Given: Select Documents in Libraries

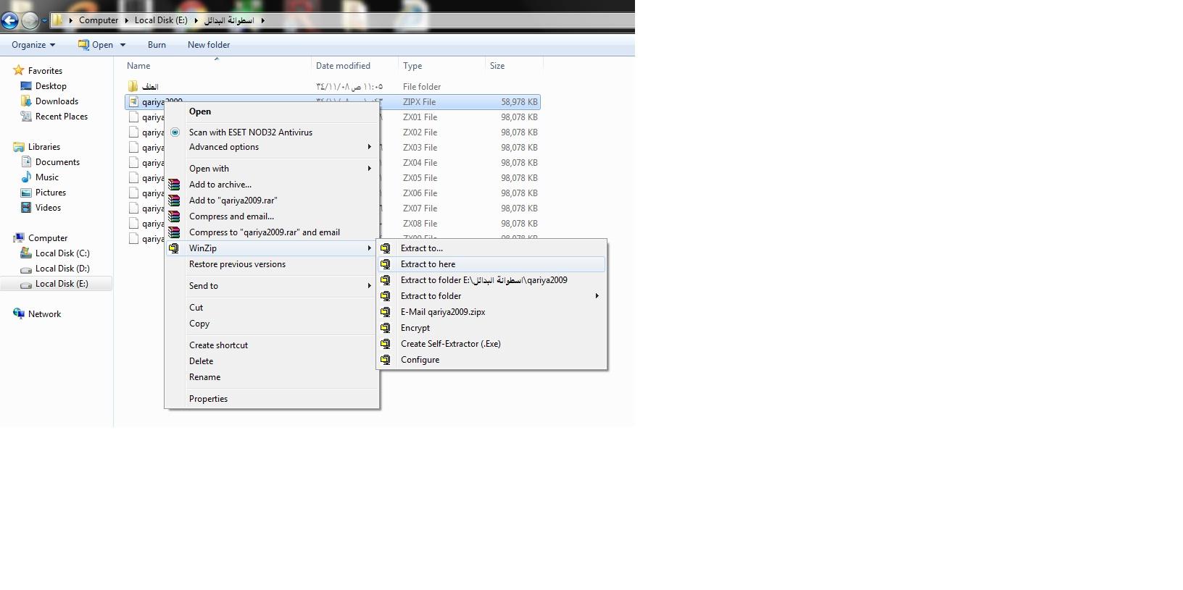Looking at the screenshot, I should [x=57, y=162].
